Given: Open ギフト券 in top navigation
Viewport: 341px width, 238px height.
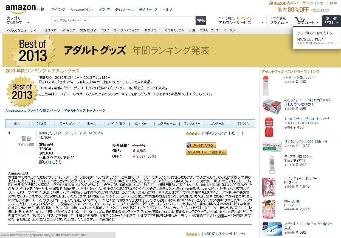Looking at the screenshot, I should pyautogui.click(x=105, y=9).
